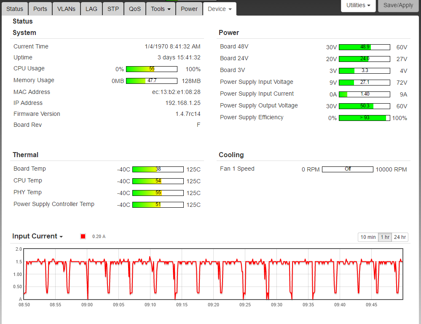The image size is (421, 324).
Task: Click the CPU Usage progress bar
Action: 152,69
